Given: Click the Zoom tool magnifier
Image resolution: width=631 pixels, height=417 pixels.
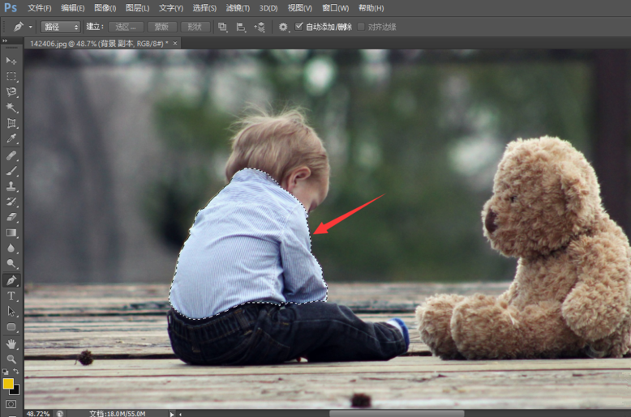Looking at the screenshot, I should click(x=11, y=359).
